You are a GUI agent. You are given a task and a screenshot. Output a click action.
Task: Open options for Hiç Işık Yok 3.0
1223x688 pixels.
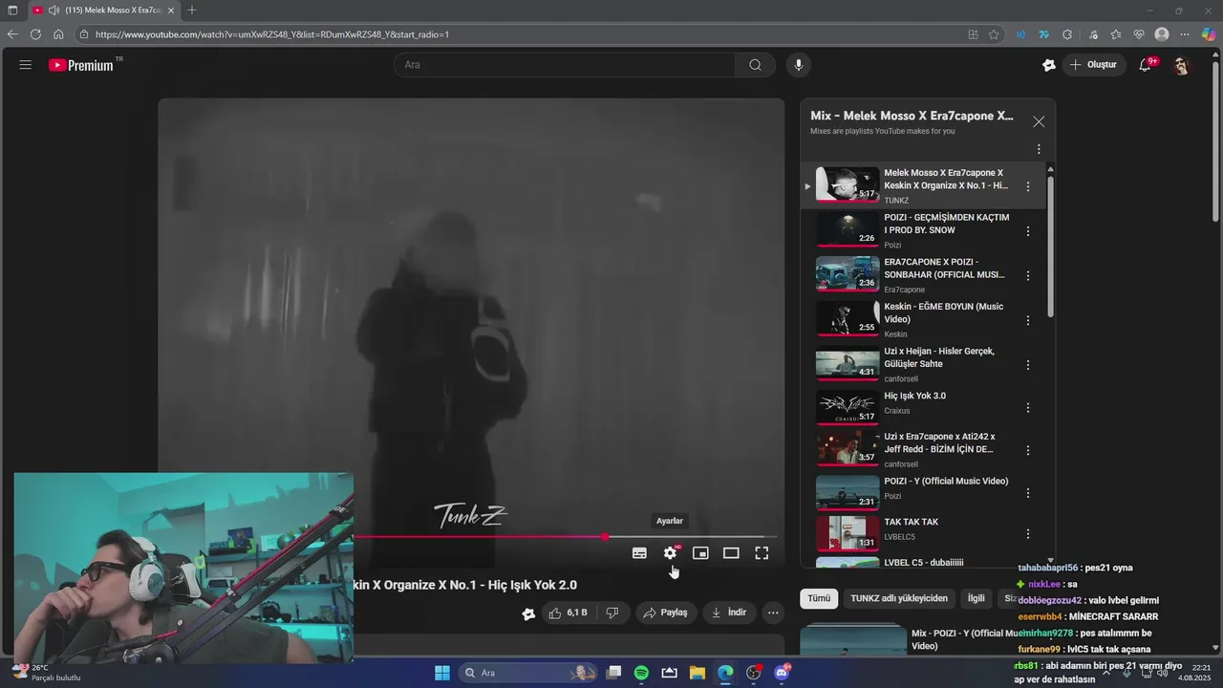tap(1028, 408)
